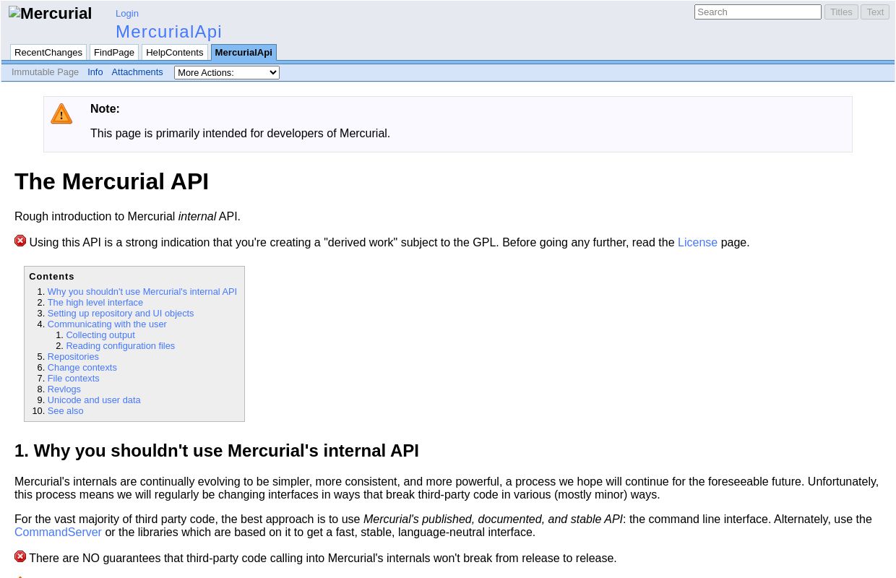Open the License page link
The image size is (896, 578).
tap(697, 243)
